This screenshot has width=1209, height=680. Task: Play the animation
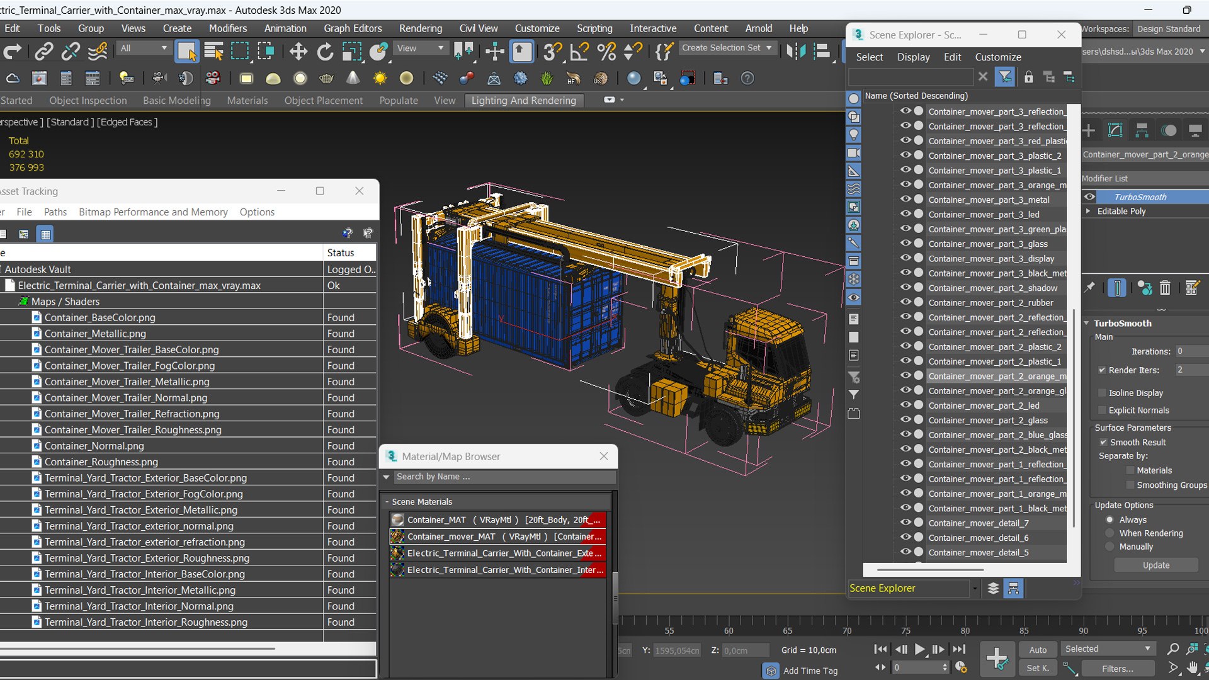920,649
